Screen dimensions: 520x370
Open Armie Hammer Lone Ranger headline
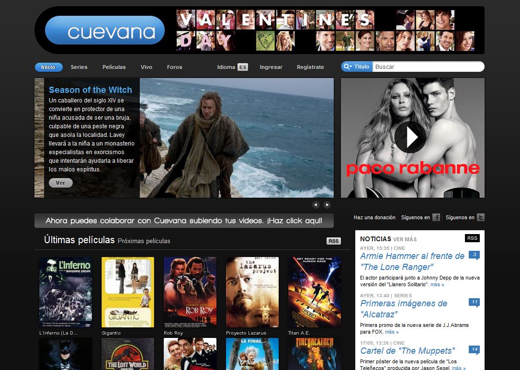(x=412, y=261)
